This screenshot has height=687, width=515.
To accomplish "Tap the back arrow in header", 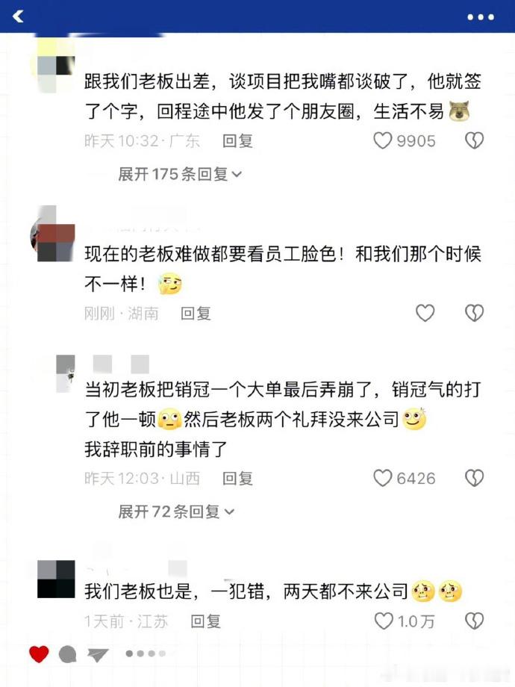I will [18, 16].
